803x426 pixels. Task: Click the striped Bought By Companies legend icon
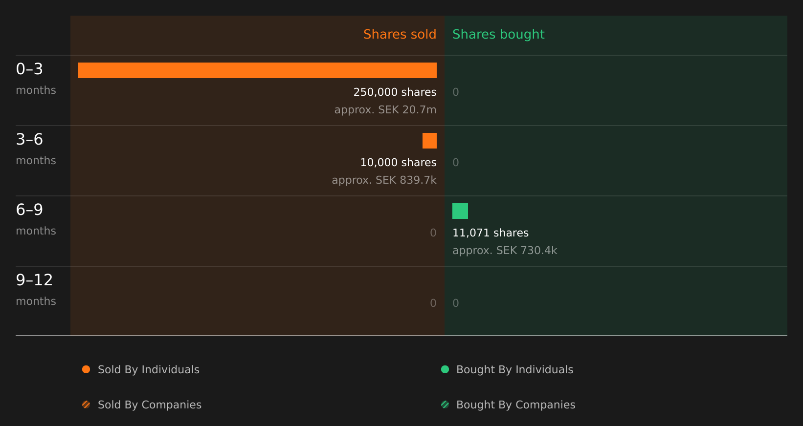point(445,405)
